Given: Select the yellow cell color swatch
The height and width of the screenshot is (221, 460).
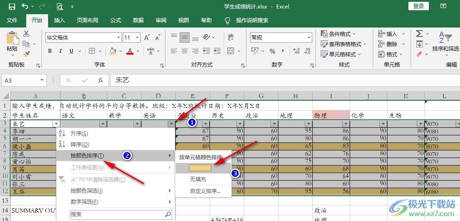Looking at the screenshot, I should coord(200,168).
